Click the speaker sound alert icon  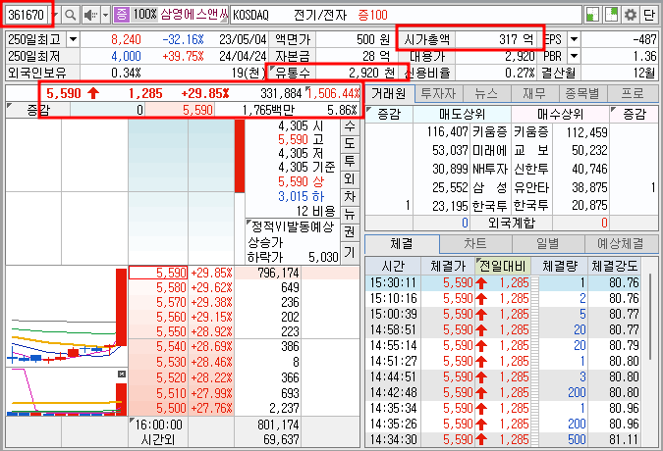click(90, 15)
